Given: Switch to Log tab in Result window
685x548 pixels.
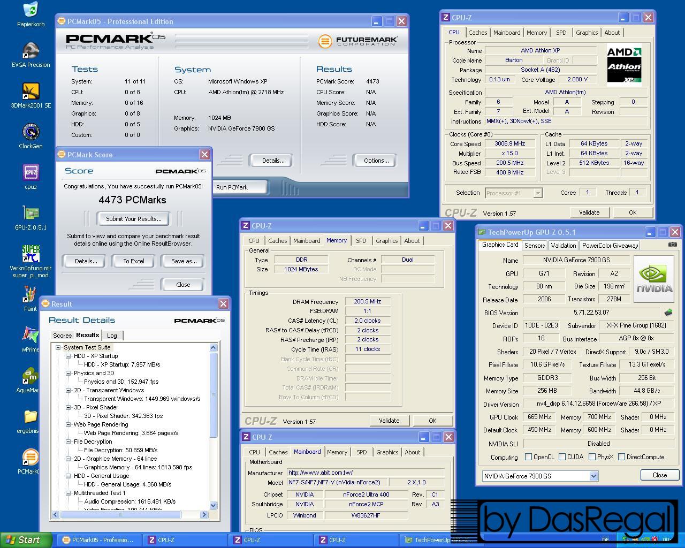Looking at the screenshot, I should point(112,336).
